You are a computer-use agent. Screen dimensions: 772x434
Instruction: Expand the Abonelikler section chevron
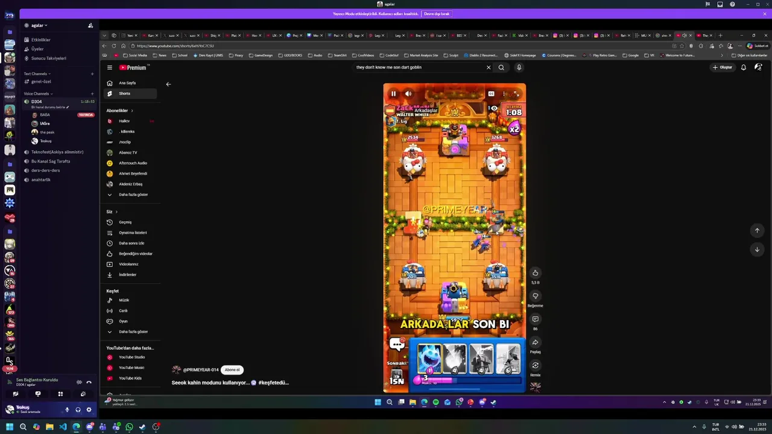(132, 110)
